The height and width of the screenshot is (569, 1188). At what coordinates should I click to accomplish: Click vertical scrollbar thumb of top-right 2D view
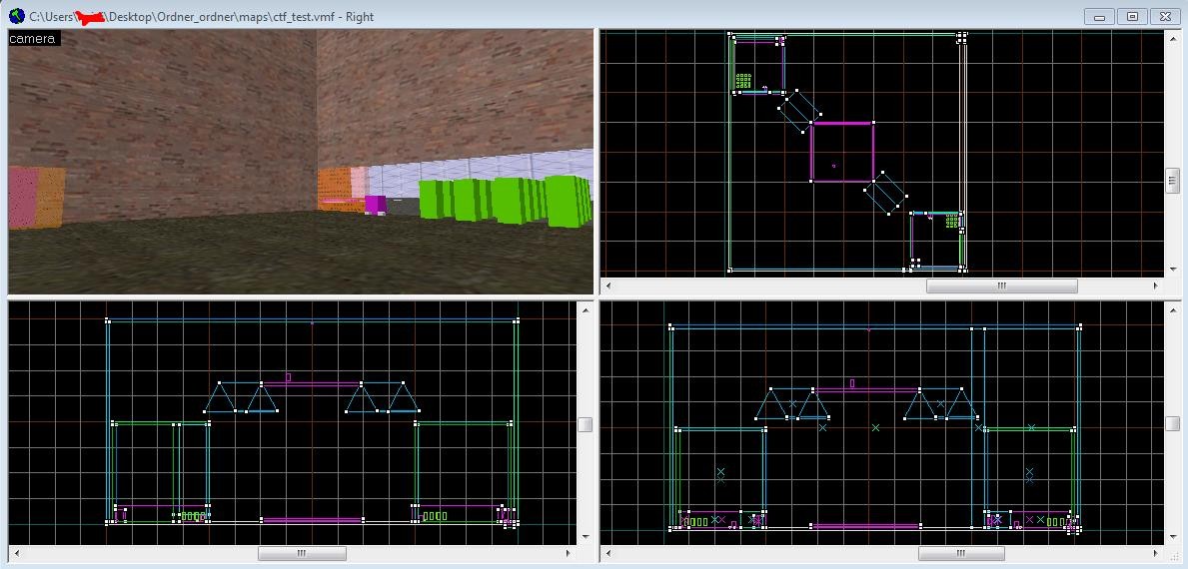[1172, 180]
